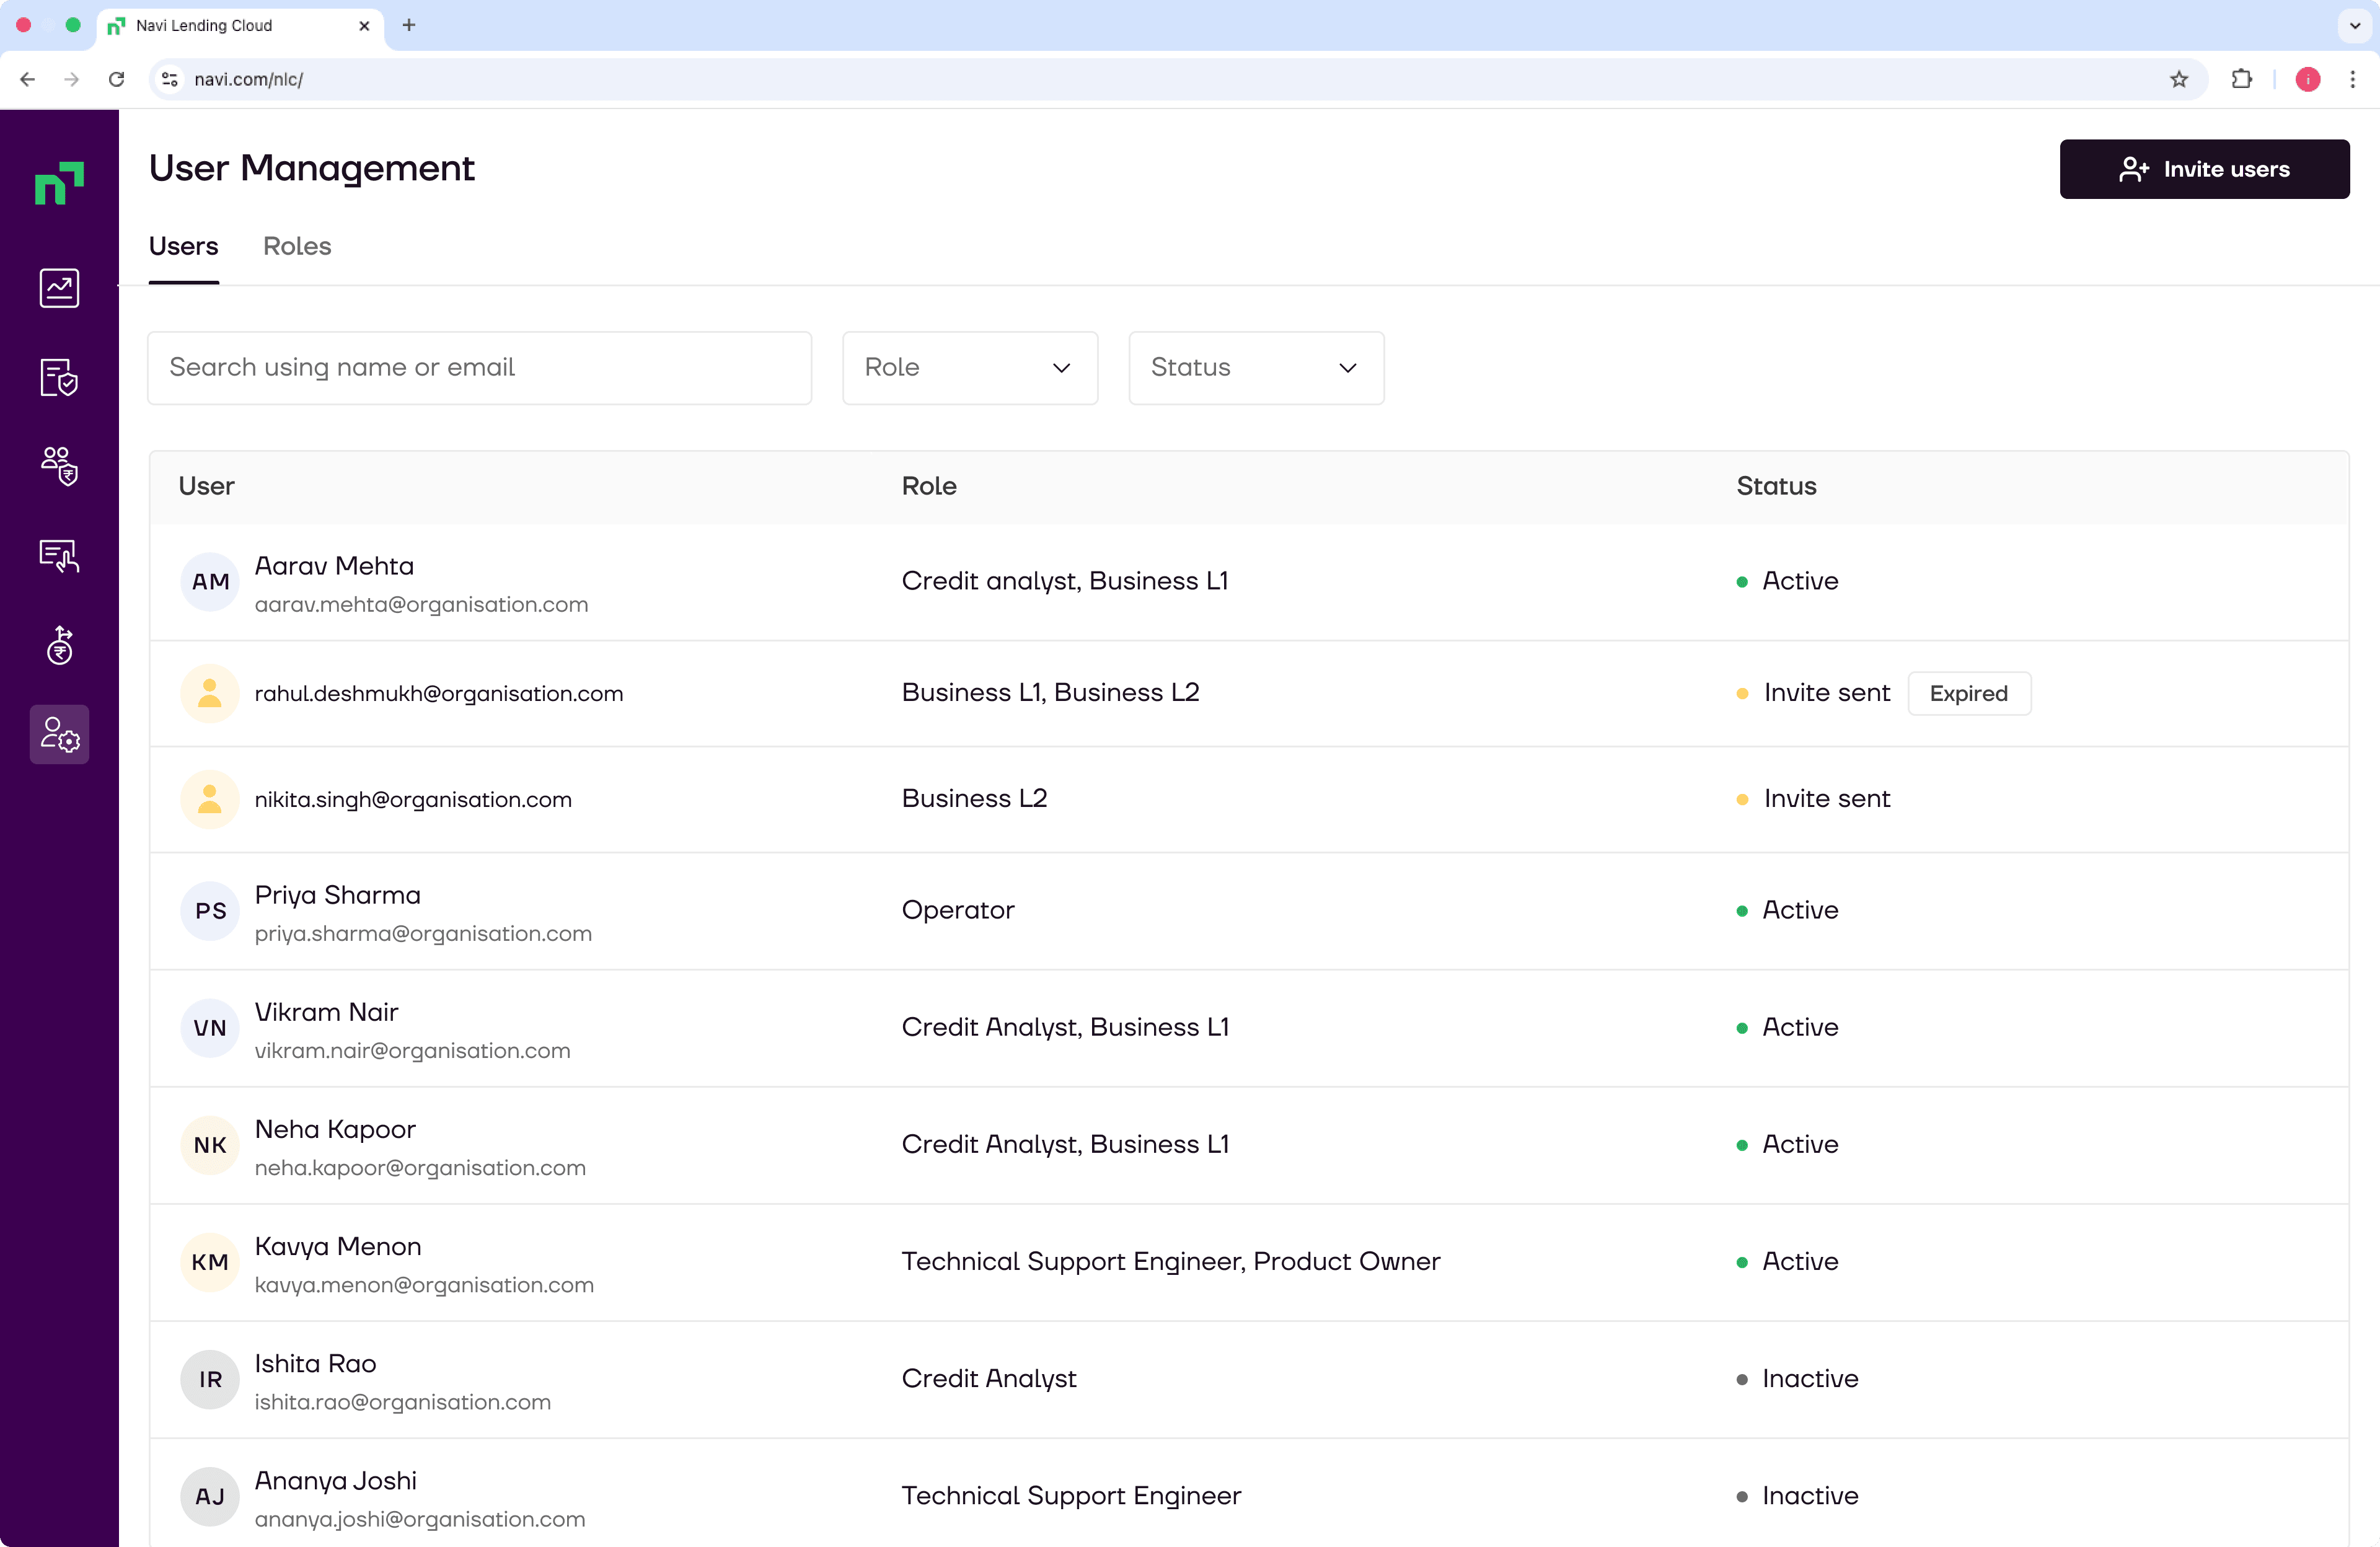Open the analytics dashboard sidebar icon
Viewport: 2380px width, 1547px height.
point(59,288)
